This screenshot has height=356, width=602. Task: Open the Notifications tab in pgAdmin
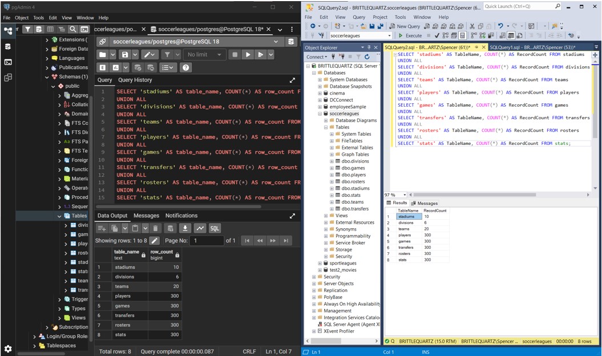pyautogui.click(x=181, y=216)
